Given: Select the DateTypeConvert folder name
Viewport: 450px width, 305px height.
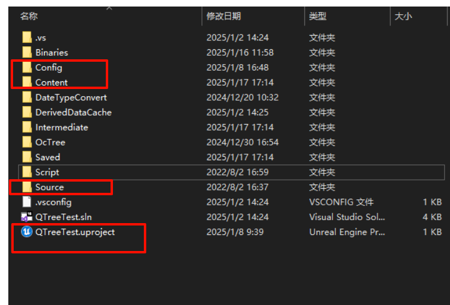Looking at the screenshot, I should point(71,97).
